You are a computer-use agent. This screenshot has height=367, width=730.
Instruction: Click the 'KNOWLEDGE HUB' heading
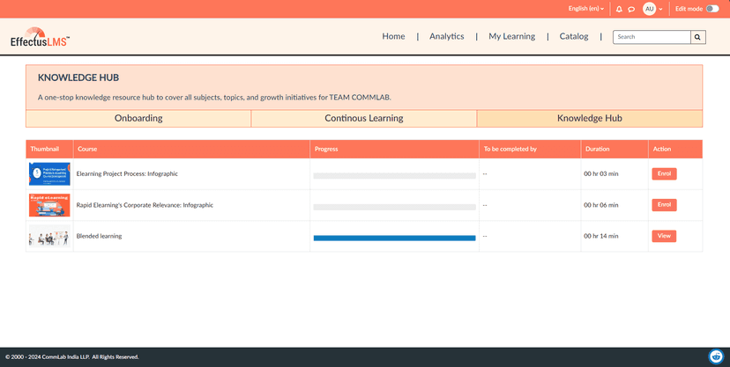coord(78,77)
